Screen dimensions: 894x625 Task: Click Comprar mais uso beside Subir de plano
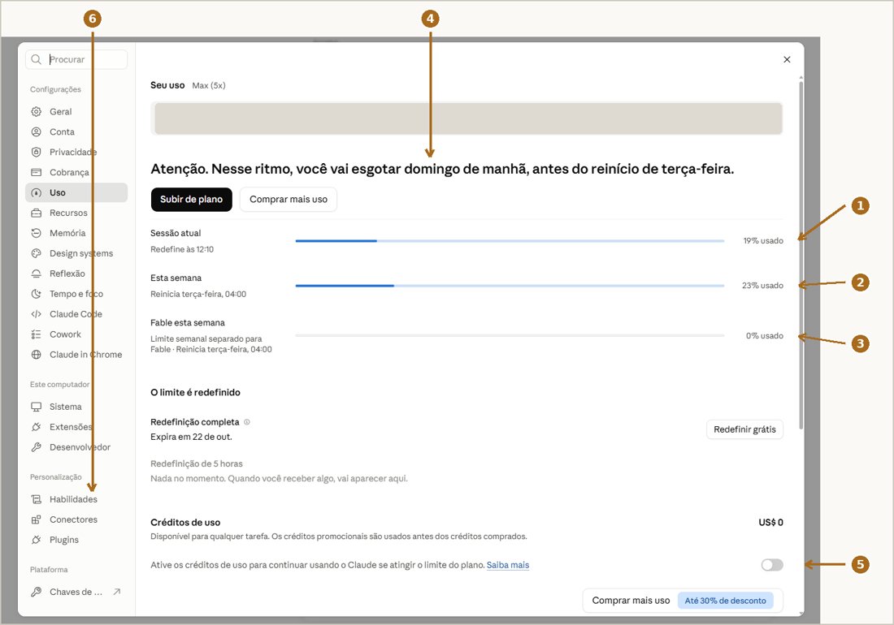[x=289, y=199]
